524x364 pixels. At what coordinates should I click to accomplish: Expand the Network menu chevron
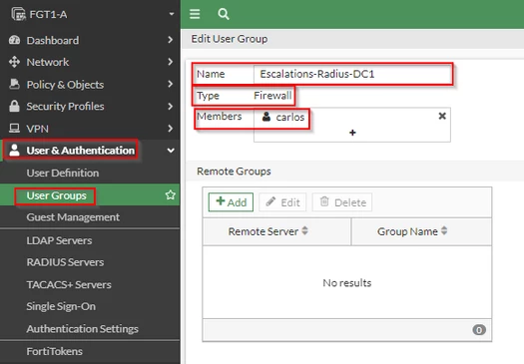170,62
